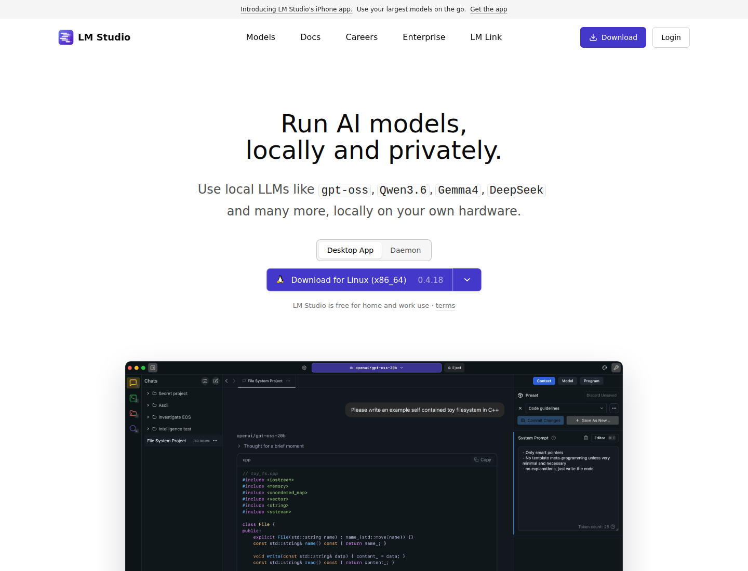The height and width of the screenshot is (571, 748).
Task: Click the header Download button
Action: pyautogui.click(x=613, y=37)
